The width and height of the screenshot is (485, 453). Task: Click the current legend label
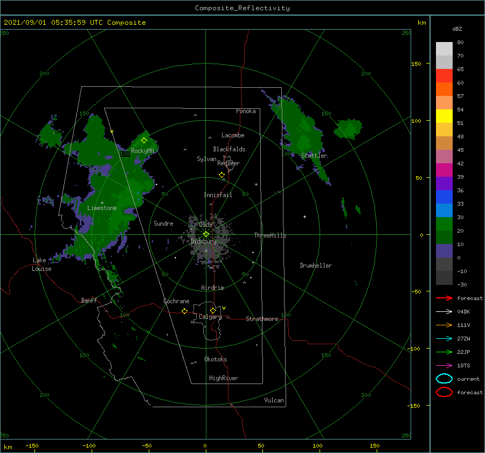point(468,379)
